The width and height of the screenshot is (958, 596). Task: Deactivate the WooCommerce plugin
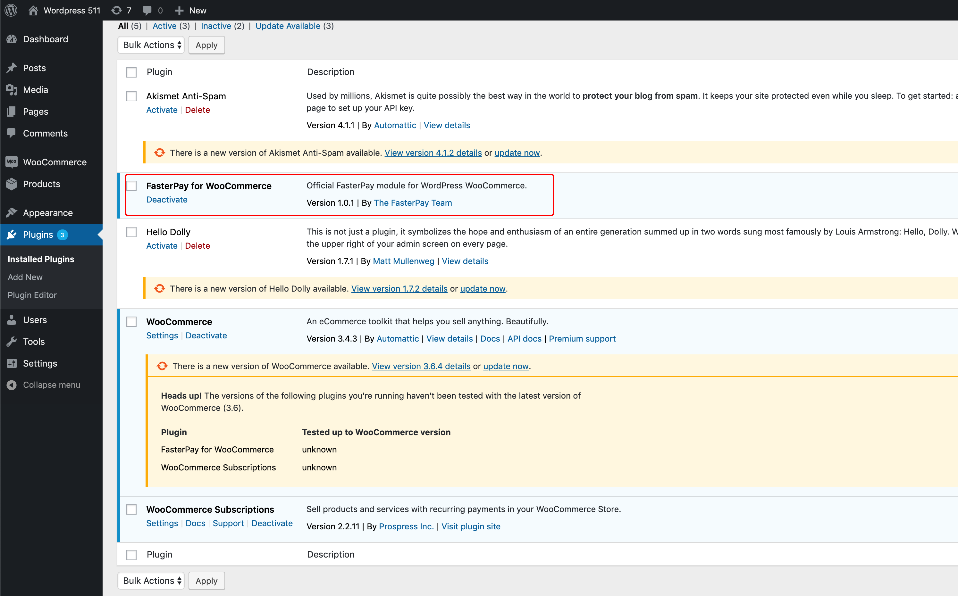click(x=206, y=335)
